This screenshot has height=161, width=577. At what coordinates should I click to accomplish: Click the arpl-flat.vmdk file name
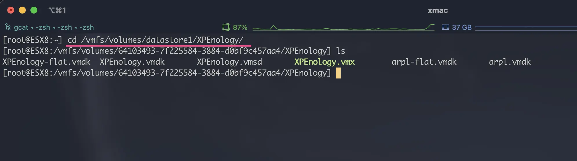click(424, 62)
